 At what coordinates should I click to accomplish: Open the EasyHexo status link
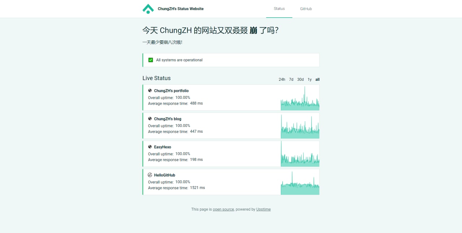[x=162, y=147]
